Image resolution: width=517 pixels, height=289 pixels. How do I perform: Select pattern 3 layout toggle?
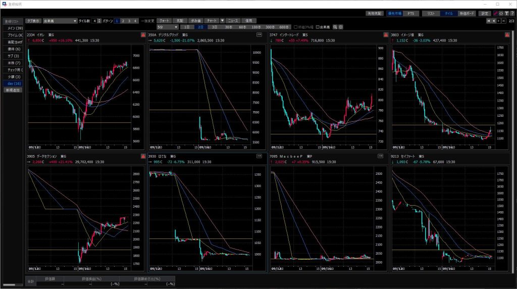pyautogui.click(x=129, y=21)
